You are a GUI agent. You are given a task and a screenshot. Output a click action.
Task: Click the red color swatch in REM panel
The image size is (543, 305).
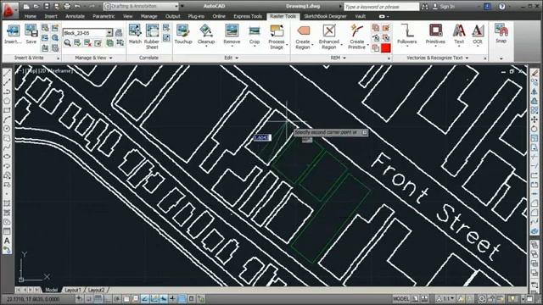[386, 48]
